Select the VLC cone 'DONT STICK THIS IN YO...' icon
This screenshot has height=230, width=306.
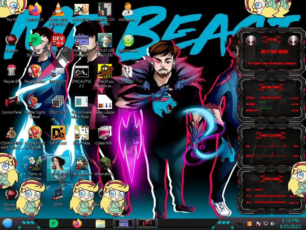pos(58,14)
